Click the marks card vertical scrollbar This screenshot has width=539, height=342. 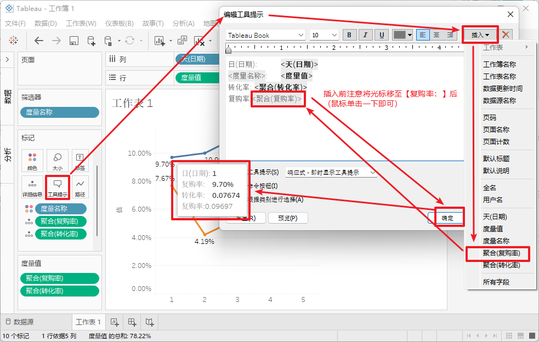pos(97,201)
